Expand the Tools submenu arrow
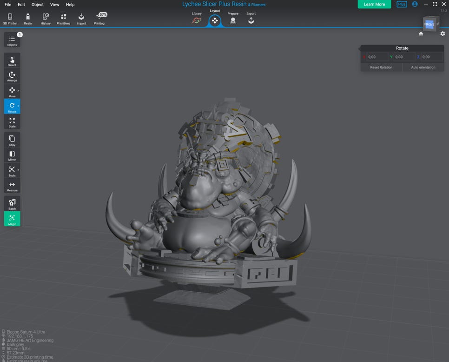Viewport: 449px width, 362px height. coord(18,170)
